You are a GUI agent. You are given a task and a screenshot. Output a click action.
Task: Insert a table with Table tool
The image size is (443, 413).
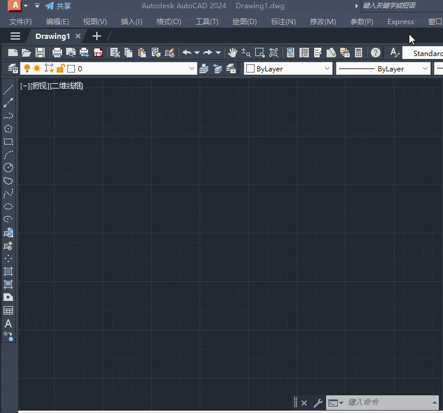click(8, 310)
